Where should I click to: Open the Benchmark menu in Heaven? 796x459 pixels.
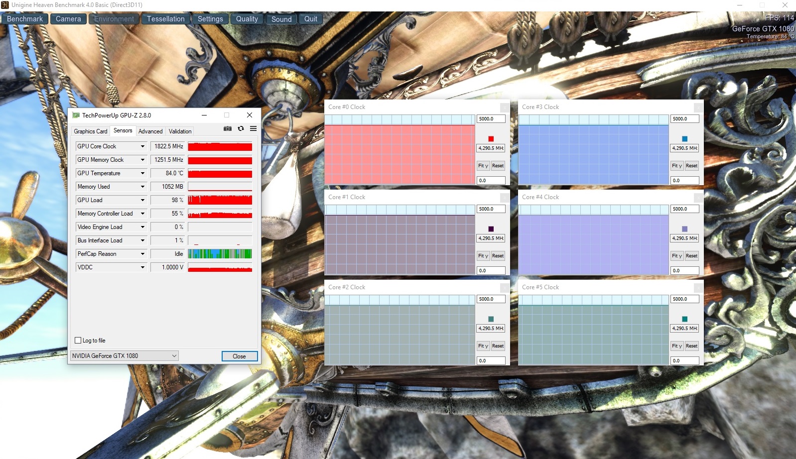25,19
